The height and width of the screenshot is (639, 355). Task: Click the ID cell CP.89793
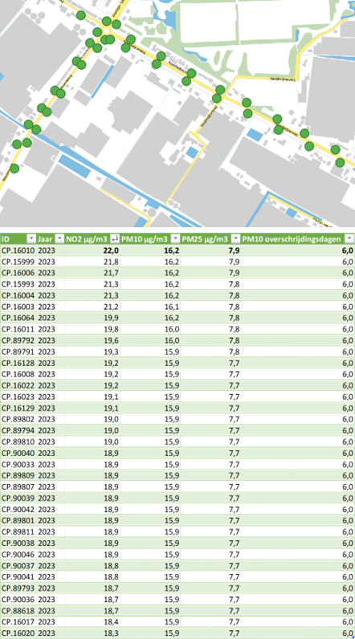18,588
